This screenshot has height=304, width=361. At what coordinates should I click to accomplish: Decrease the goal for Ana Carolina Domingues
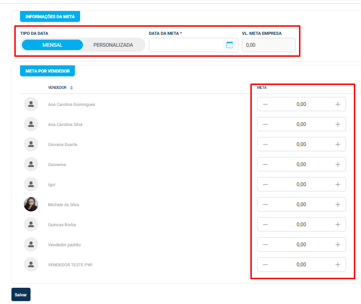click(x=265, y=104)
